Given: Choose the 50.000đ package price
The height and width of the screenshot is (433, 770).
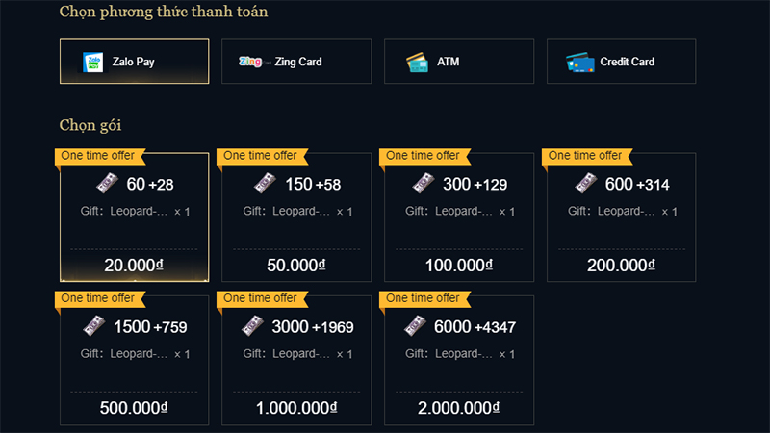Looking at the screenshot, I should click(296, 266).
